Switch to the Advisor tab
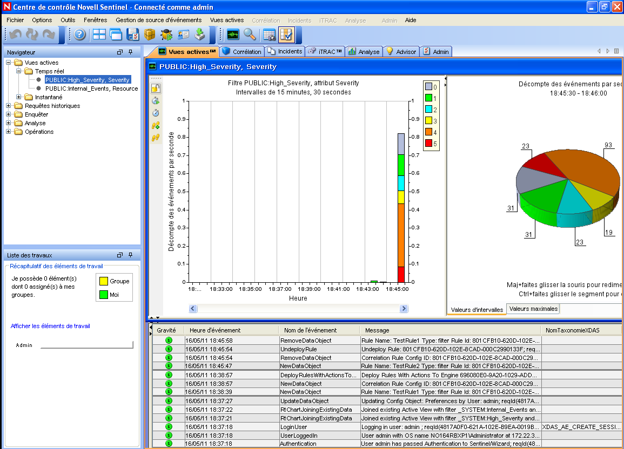Viewport: 624px width, 449px height. click(401, 52)
